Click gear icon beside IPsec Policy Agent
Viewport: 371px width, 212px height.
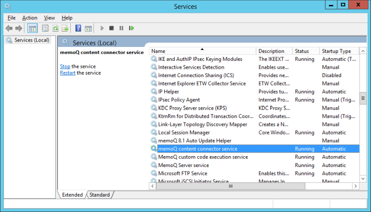(x=154, y=99)
